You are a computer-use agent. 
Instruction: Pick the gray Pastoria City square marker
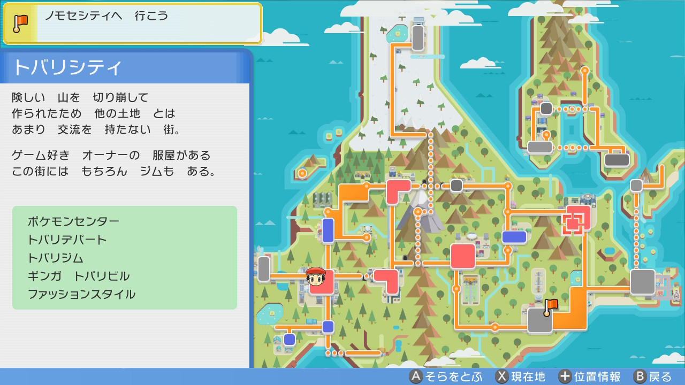540,320
